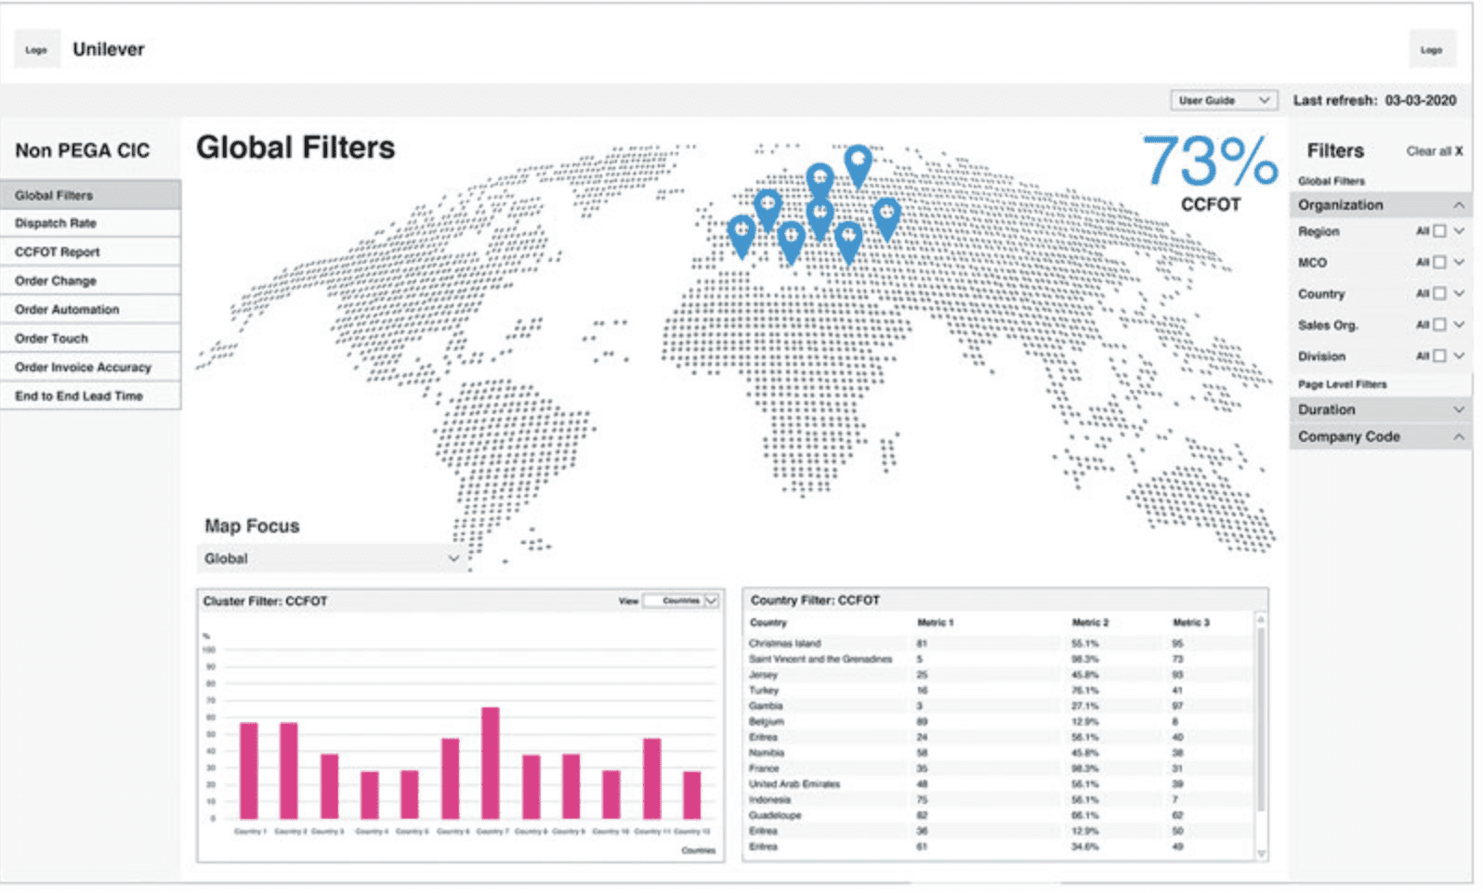
Task: Open Dispatch Rate page
Action: click(x=91, y=225)
